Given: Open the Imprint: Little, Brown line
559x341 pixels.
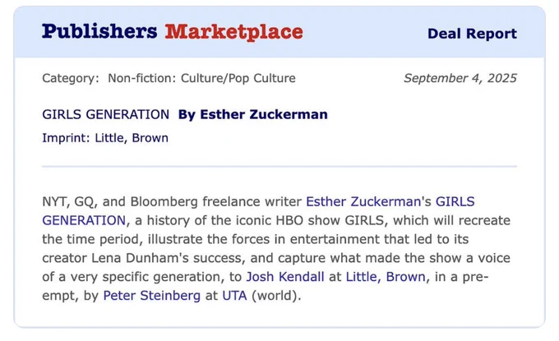Looking at the screenshot, I should click(105, 138).
